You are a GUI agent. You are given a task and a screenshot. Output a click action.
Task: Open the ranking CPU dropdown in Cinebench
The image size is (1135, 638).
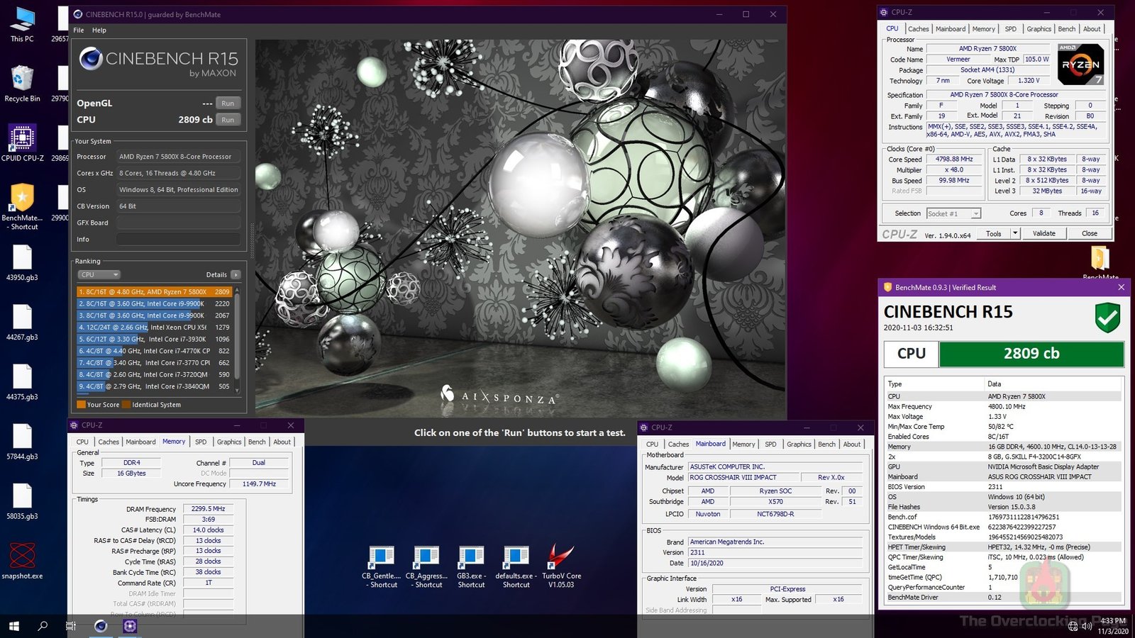[99, 274]
